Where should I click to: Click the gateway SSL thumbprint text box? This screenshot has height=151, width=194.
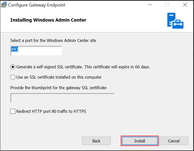coord(63,98)
